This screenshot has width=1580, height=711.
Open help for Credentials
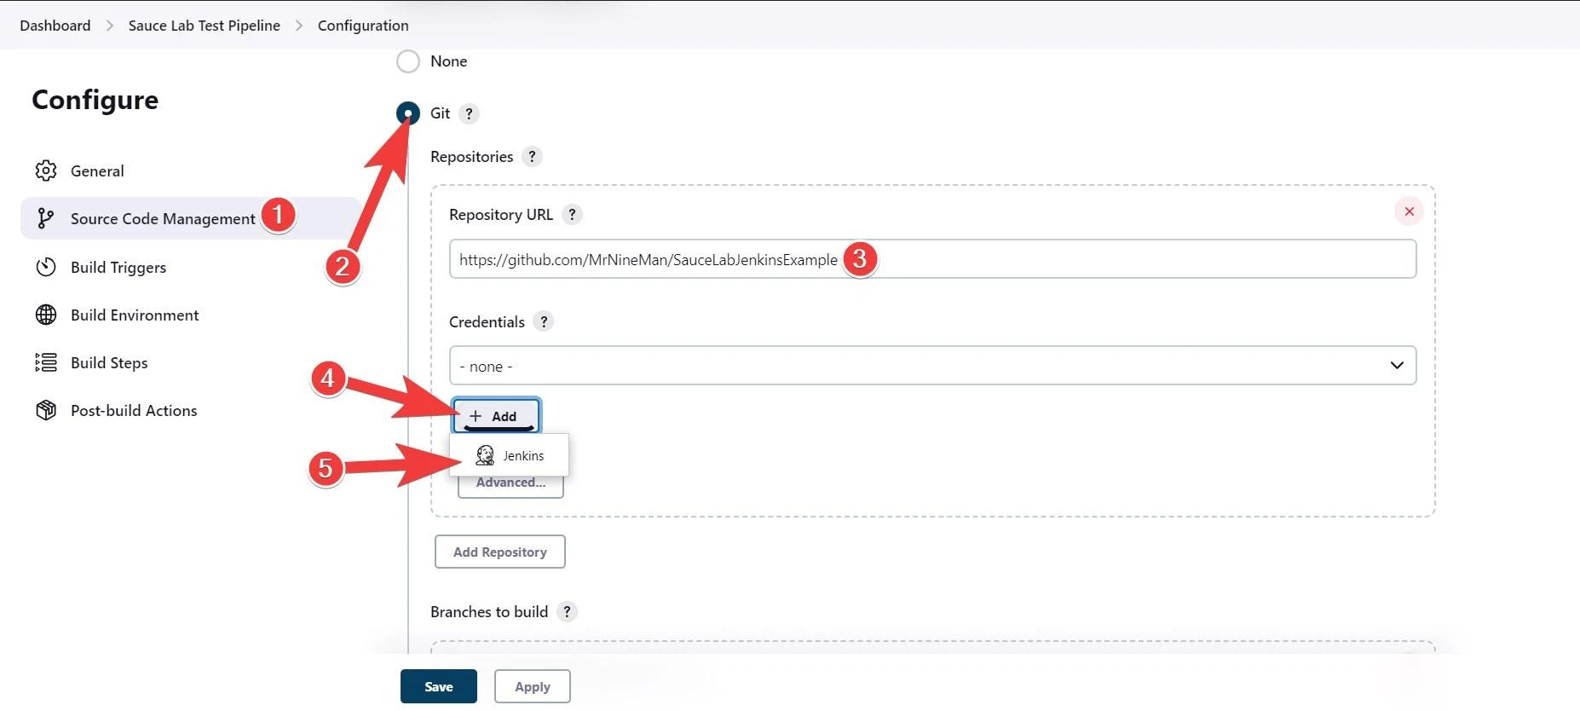pyautogui.click(x=544, y=321)
